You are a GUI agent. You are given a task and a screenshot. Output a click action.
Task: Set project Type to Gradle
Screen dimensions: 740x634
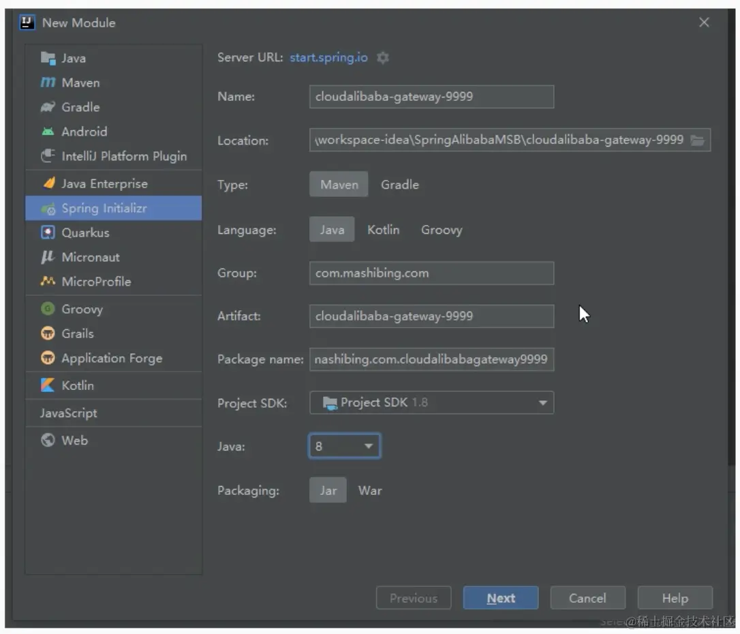[400, 185]
